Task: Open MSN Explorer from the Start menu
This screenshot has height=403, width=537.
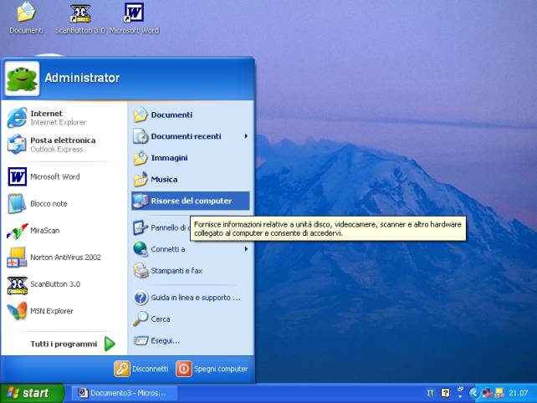Action: [x=64, y=311]
